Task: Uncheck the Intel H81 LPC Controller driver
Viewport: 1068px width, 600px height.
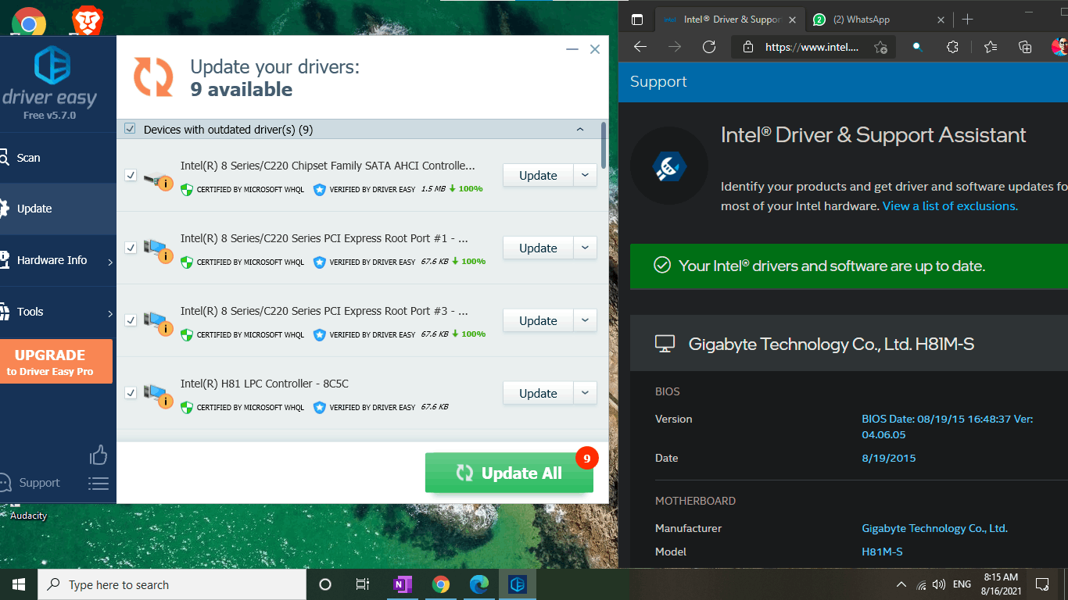Action: click(x=131, y=393)
